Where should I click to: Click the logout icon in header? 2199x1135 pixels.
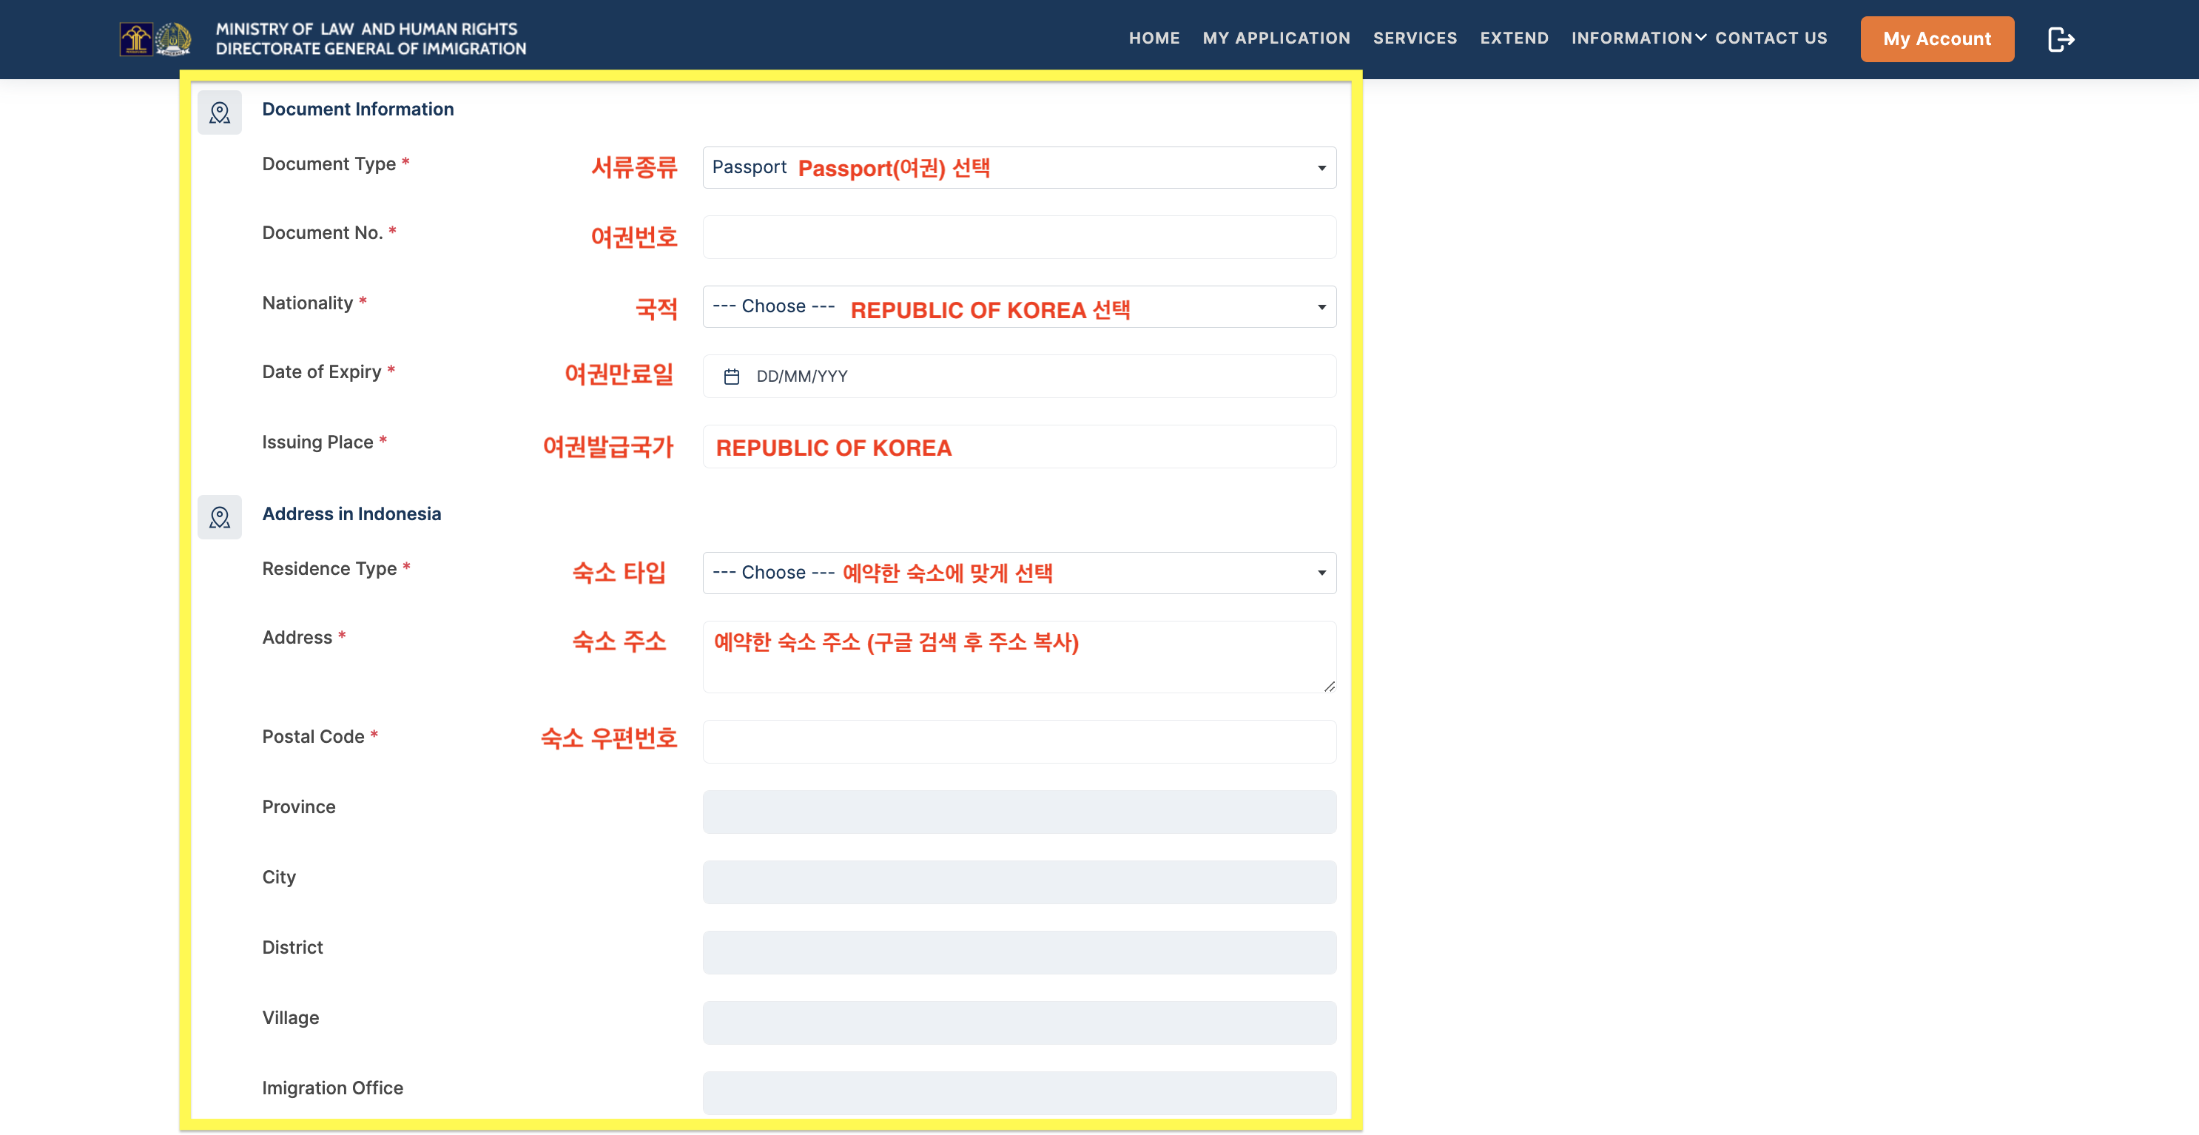pos(2060,39)
